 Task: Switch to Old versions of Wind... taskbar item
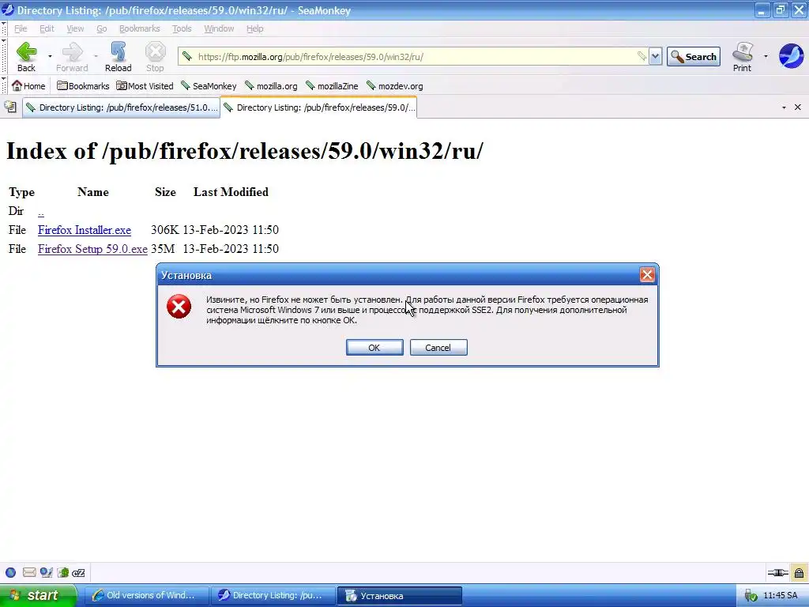(145, 596)
